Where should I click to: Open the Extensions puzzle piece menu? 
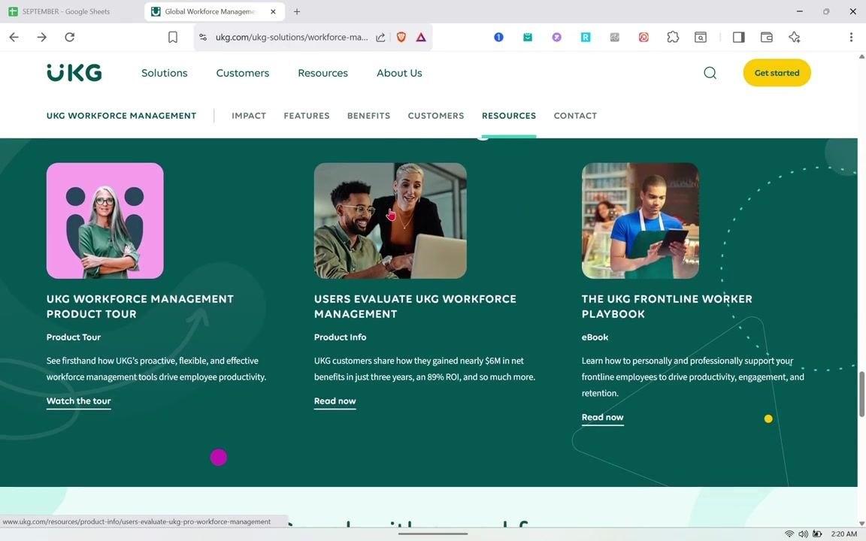tap(673, 37)
